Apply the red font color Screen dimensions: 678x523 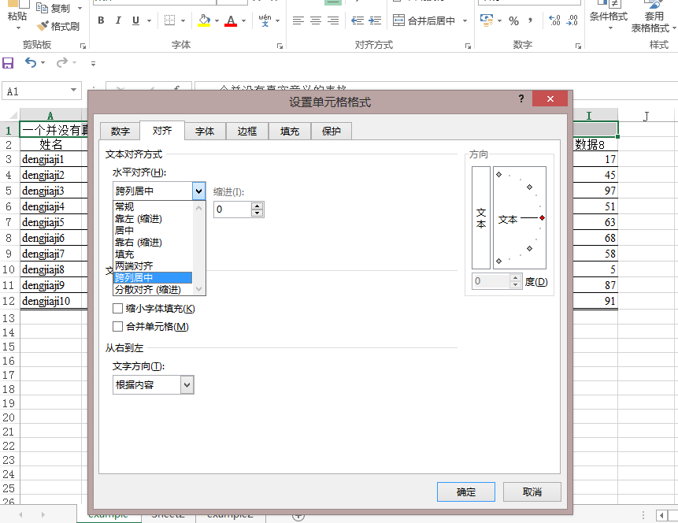[231, 20]
